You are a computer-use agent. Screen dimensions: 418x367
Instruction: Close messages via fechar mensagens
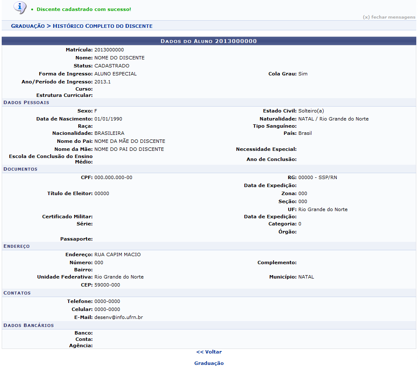click(x=389, y=17)
